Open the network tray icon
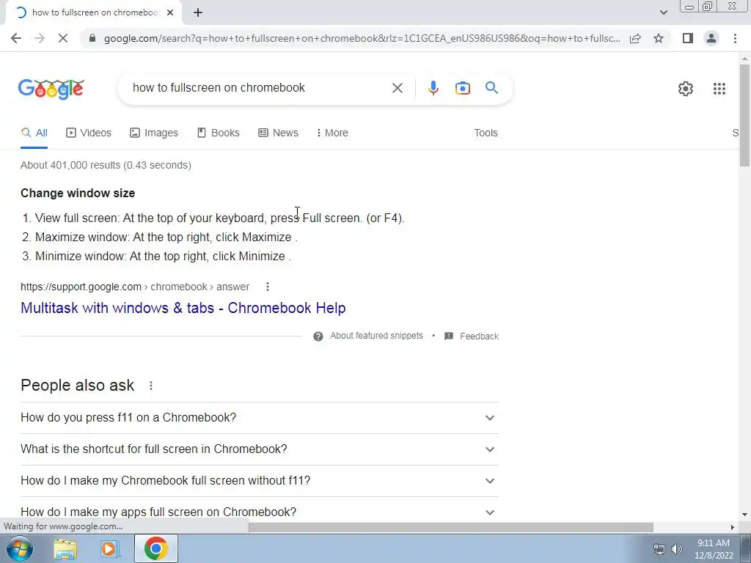Screen dimensions: 751x563 (659, 549)
